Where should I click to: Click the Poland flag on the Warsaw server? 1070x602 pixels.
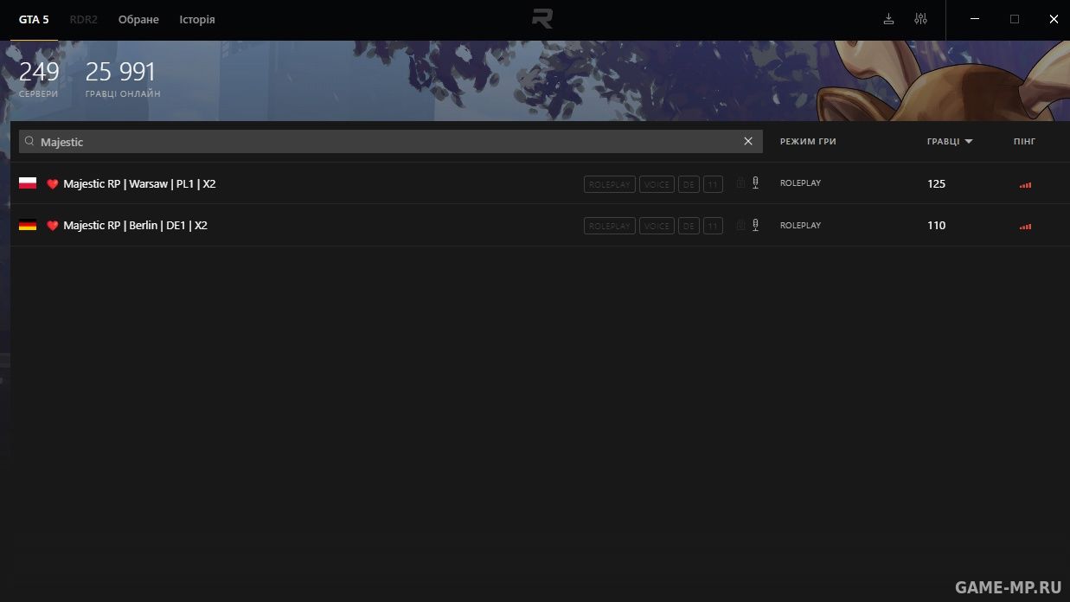(28, 183)
